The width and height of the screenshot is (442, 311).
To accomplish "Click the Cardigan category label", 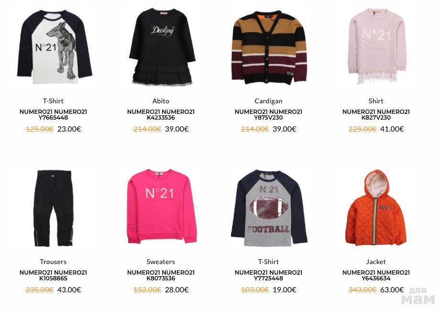I will point(268,101).
